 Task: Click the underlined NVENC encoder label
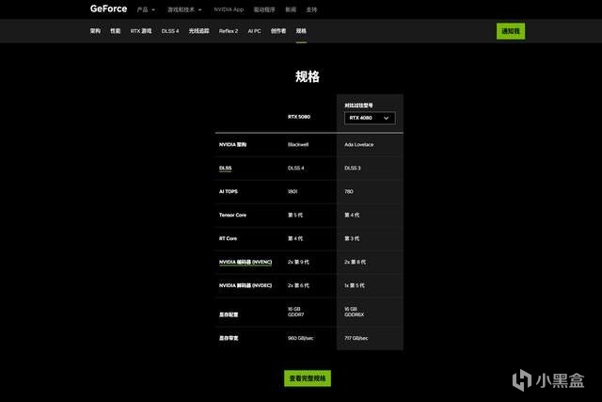pos(246,262)
